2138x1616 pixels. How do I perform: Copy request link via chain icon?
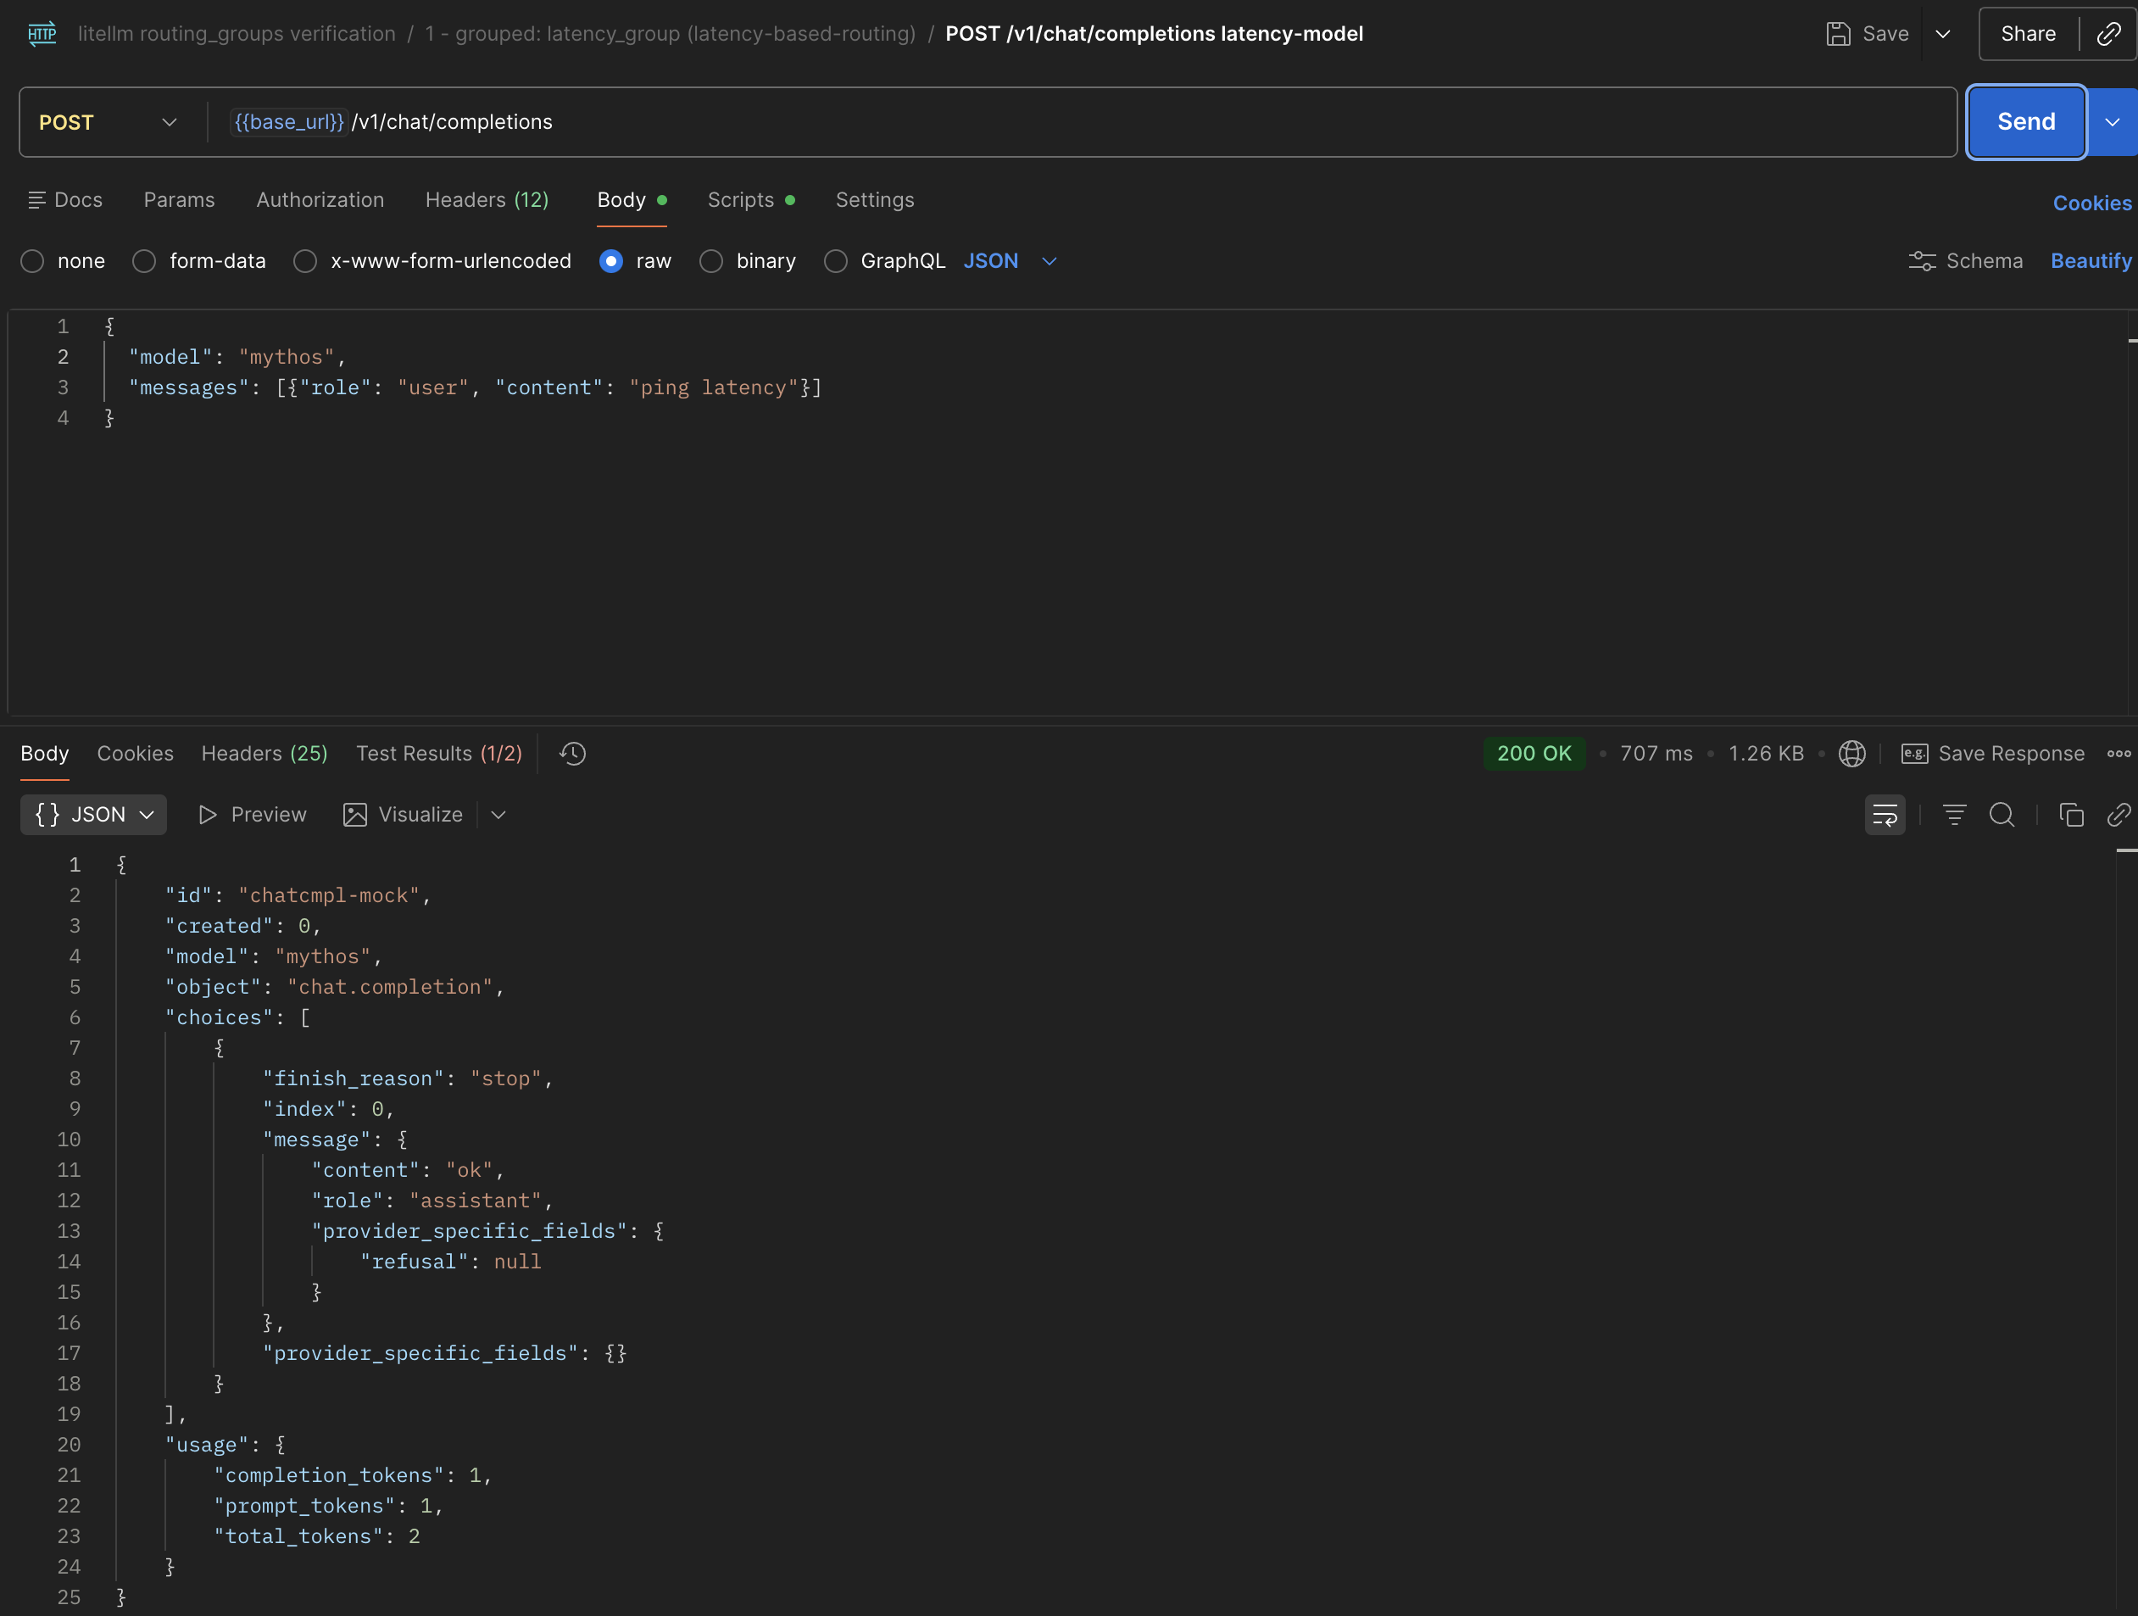[x=2108, y=34]
